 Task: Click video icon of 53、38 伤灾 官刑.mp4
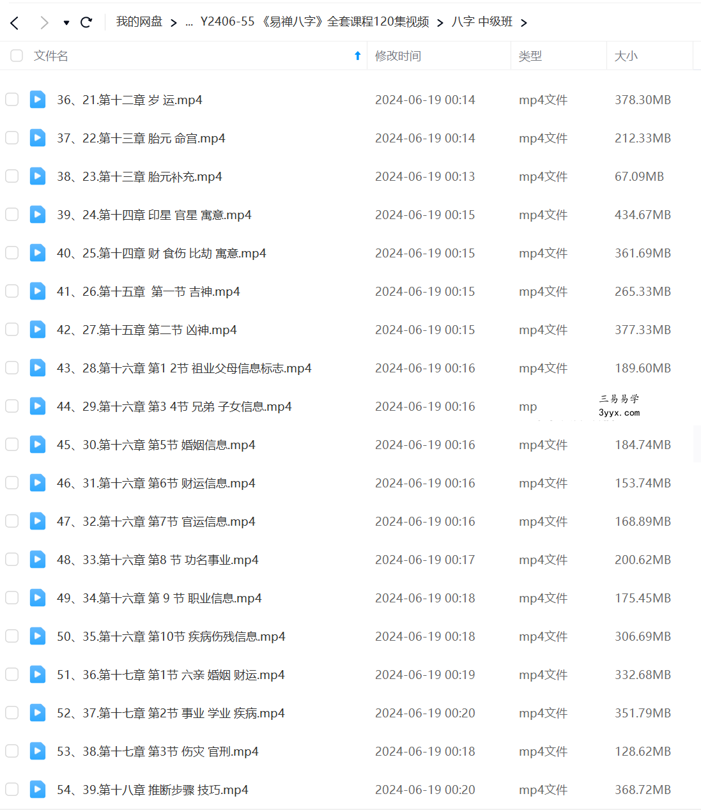pos(38,751)
